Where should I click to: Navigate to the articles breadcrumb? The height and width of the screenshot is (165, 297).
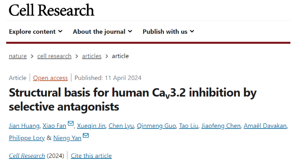click(x=92, y=56)
